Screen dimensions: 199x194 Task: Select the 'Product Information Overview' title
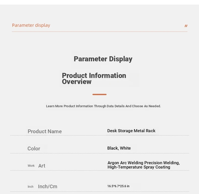tap(94, 78)
